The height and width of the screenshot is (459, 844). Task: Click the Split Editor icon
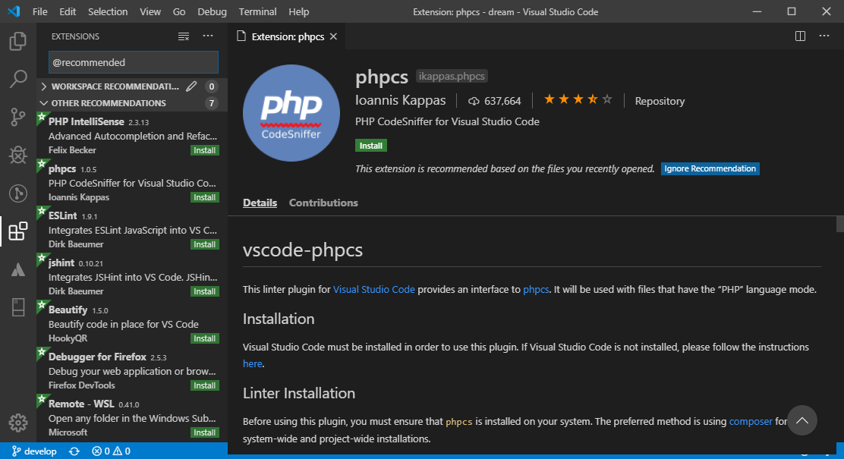(800, 36)
